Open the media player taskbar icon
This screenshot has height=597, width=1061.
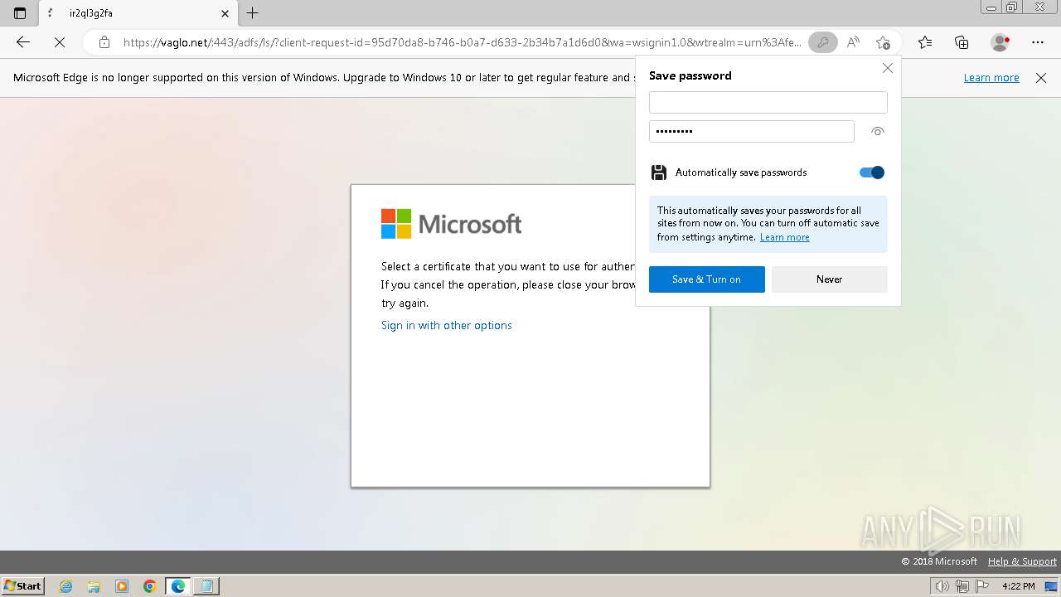pyautogui.click(x=122, y=586)
